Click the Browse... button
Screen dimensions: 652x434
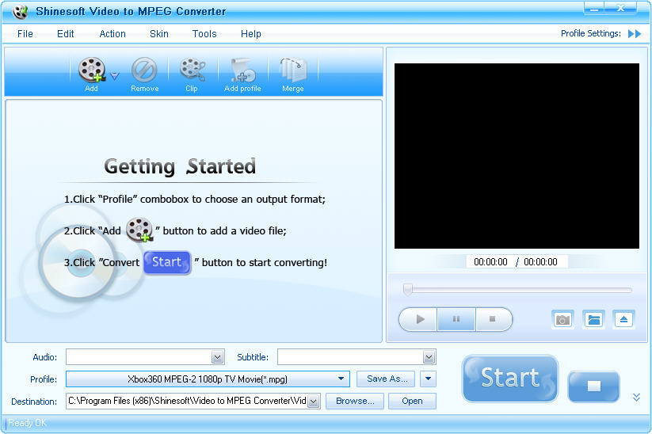click(355, 402)
